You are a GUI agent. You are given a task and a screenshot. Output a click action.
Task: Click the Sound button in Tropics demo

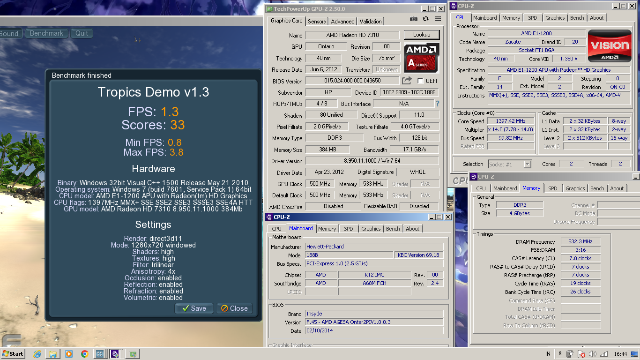(9, 33)
